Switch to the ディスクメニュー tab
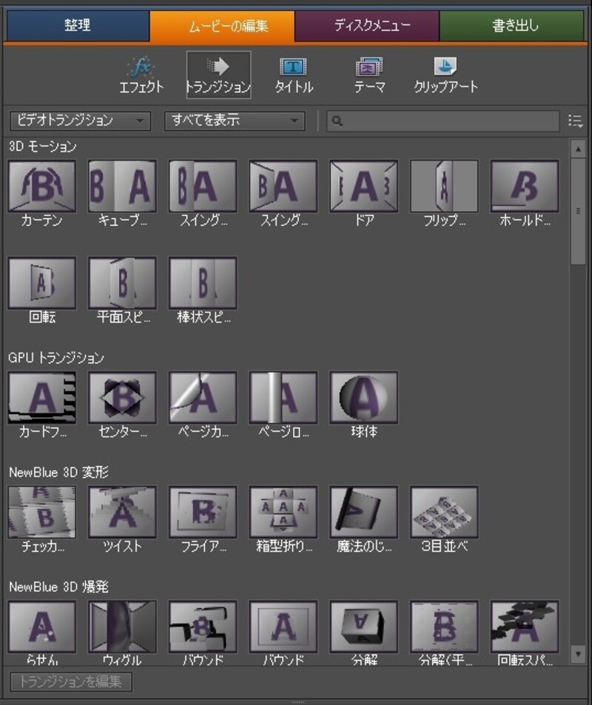Screen dimensions: 592x705 tap(366, 26)
